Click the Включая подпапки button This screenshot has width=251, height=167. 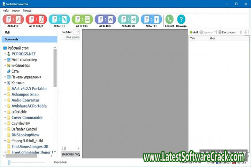coord(71,154)
